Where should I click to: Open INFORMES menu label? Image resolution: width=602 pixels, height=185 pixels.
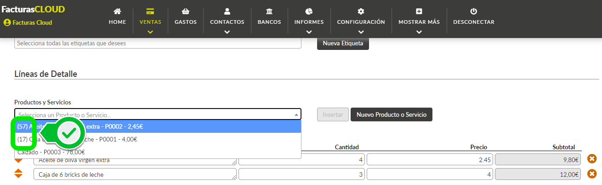pyautogui.click(x=309, y=22)
